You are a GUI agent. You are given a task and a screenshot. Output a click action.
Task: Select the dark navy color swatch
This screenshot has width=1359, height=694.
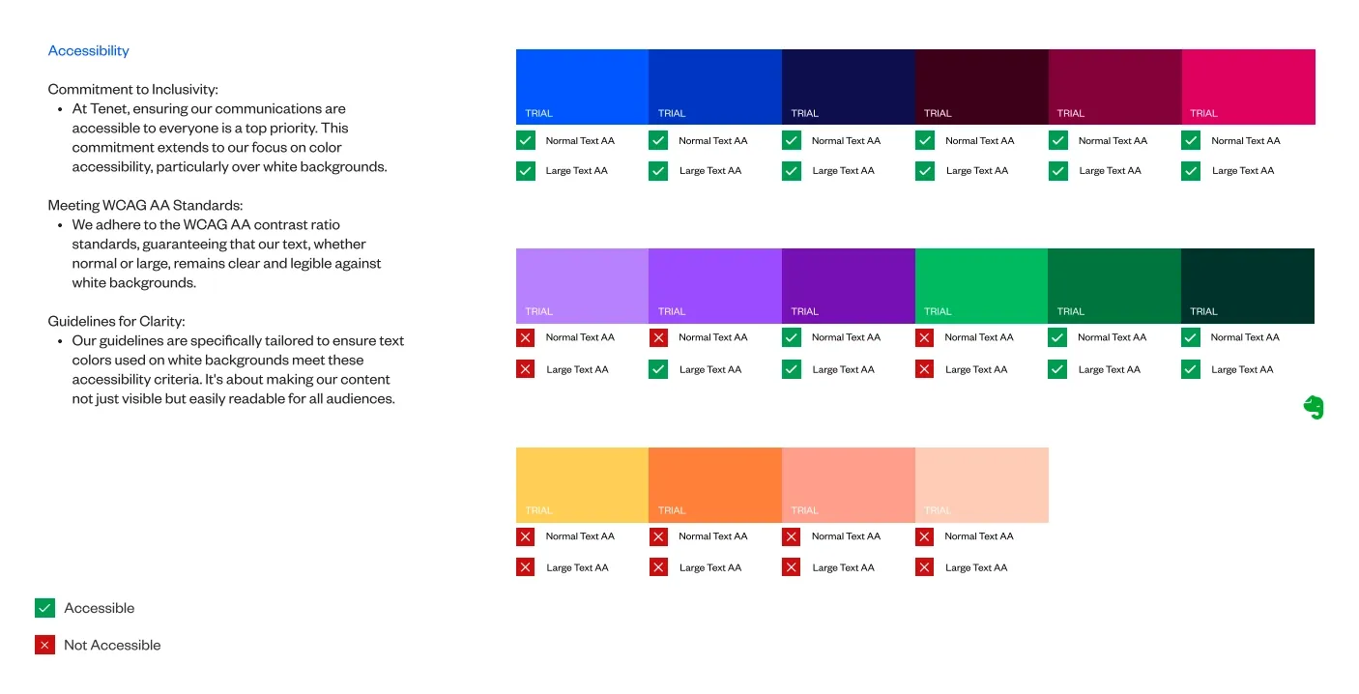pyautogui.click(x=848, y=86)
